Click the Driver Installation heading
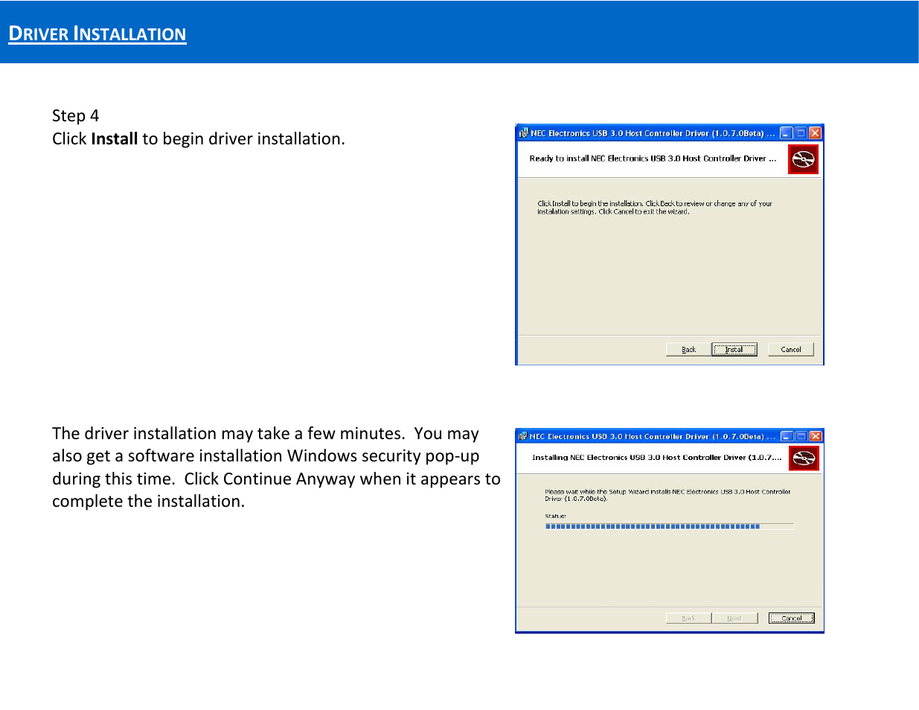The height and width of the screenshot is (710, 919). pos(97,34)
